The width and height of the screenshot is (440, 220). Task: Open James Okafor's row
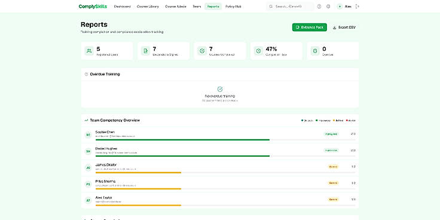(220, 168)
